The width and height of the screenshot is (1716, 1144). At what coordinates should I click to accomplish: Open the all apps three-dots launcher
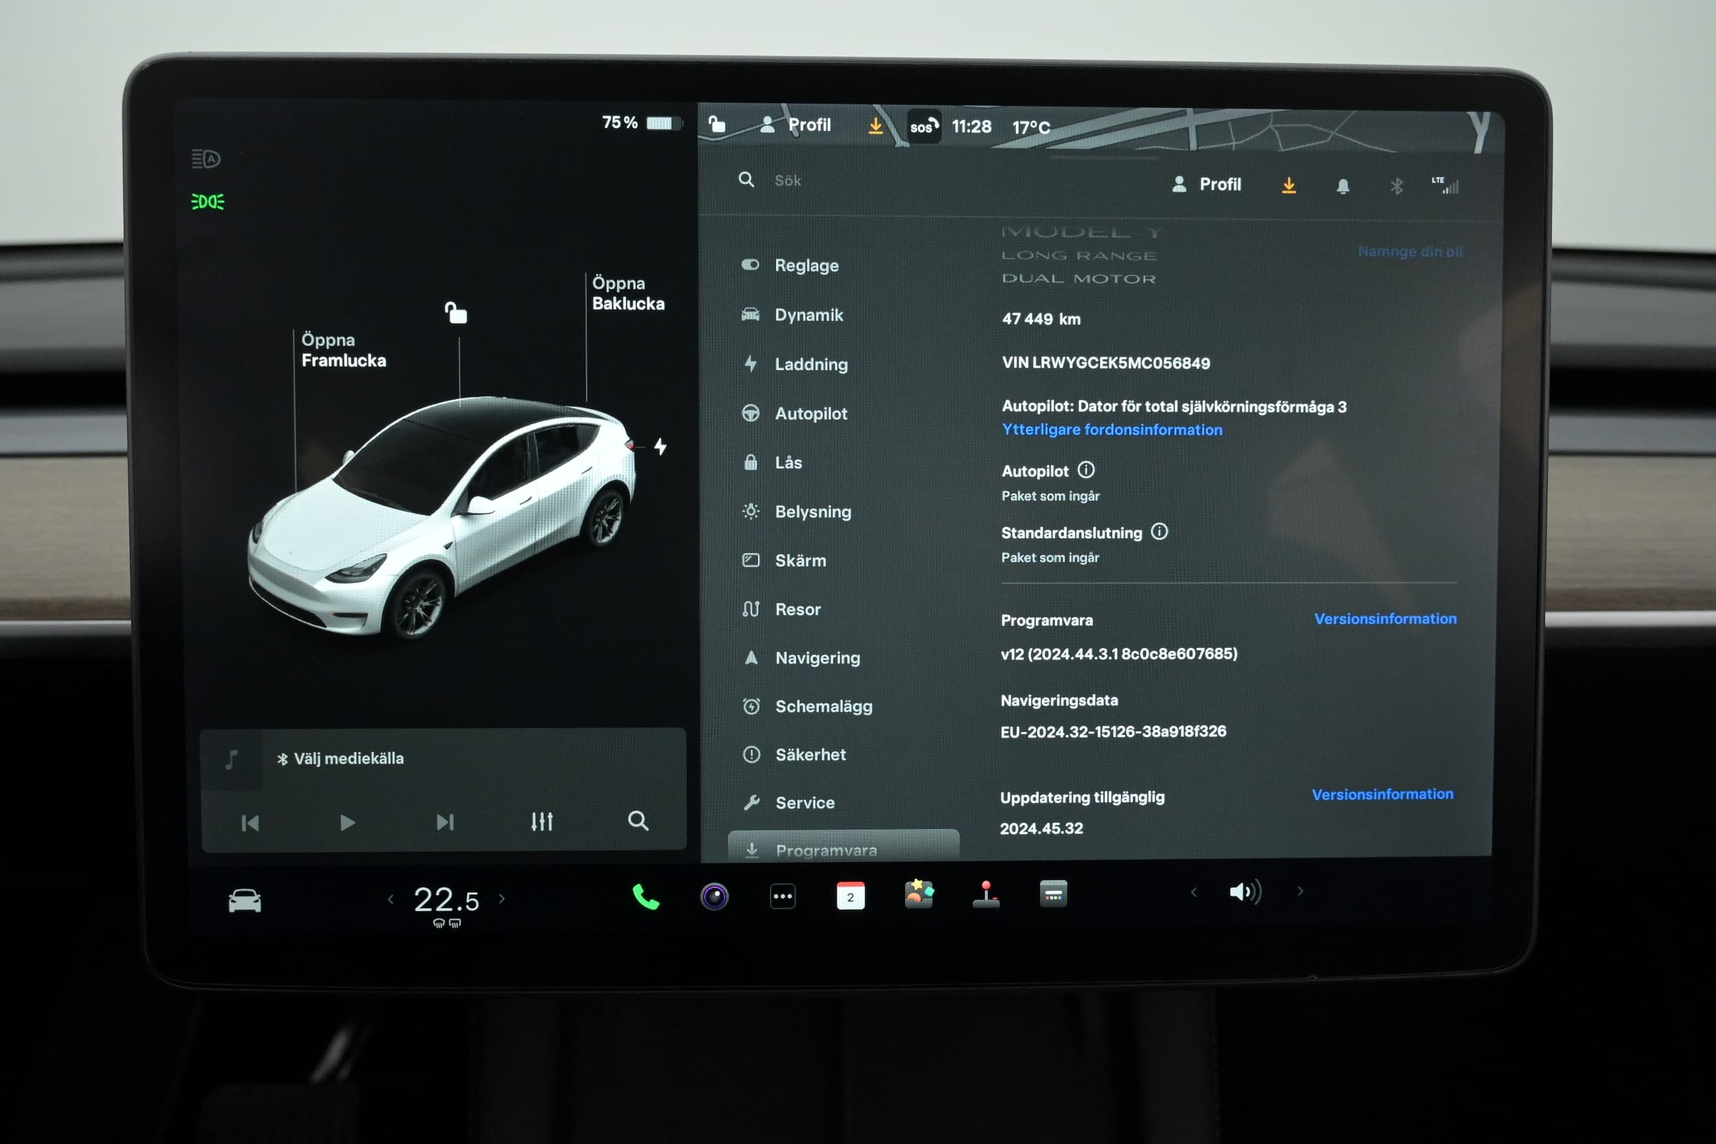(x=782, y=896)
